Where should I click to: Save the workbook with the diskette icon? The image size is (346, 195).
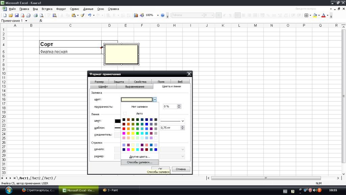pos(17,15)
